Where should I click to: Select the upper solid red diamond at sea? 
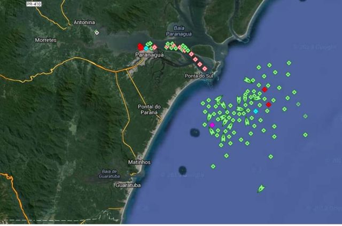(265, 90)
